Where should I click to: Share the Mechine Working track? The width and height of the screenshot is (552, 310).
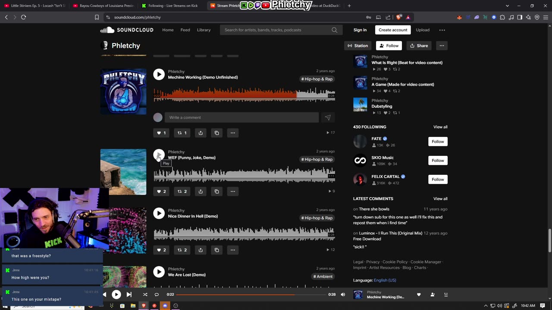pyautogui.click(x=201, y=133)
